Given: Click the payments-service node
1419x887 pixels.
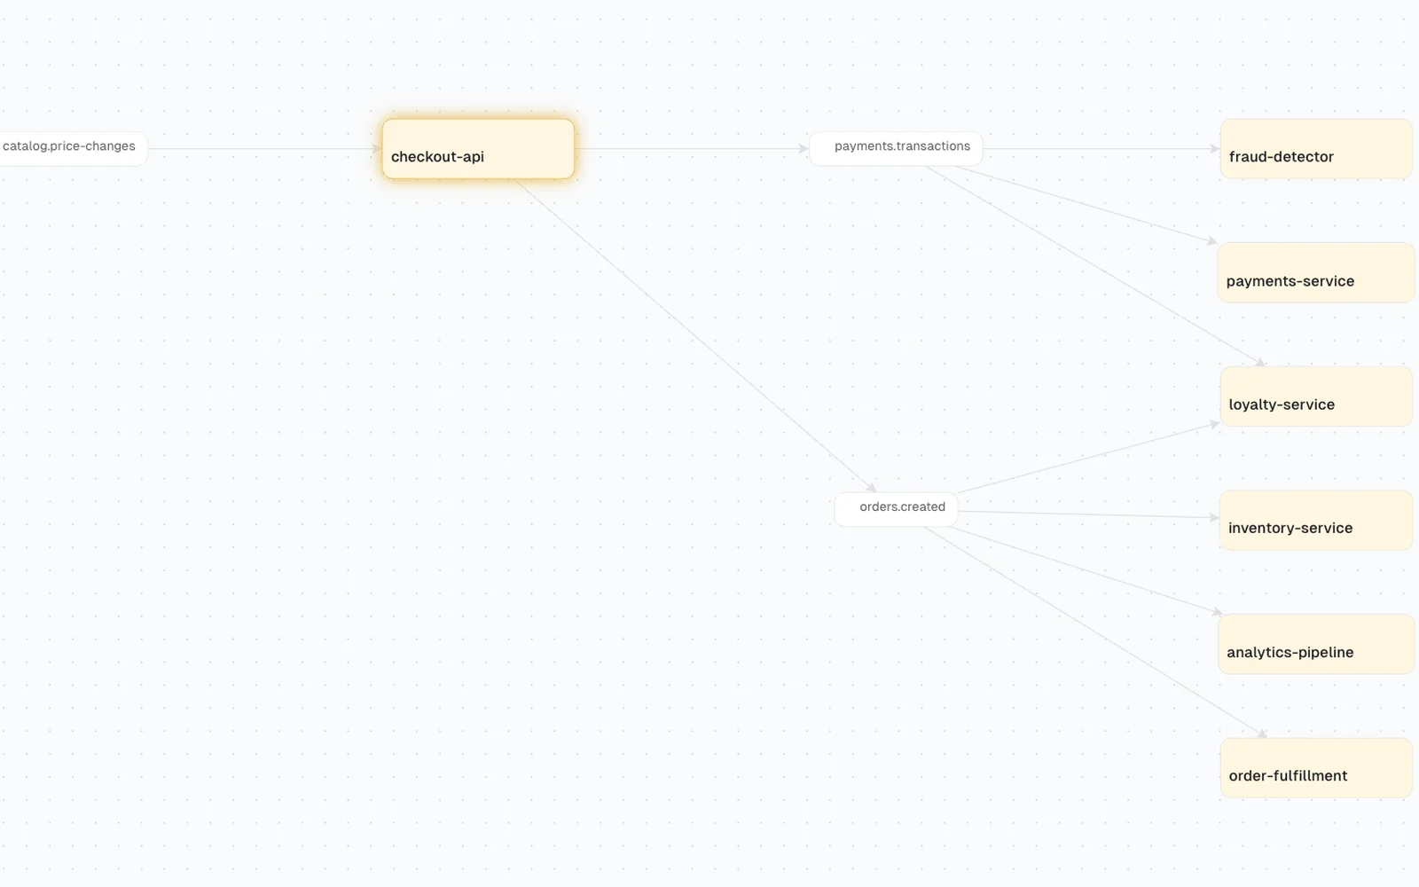Looking at the screenshot, I should coord(1316,273).
